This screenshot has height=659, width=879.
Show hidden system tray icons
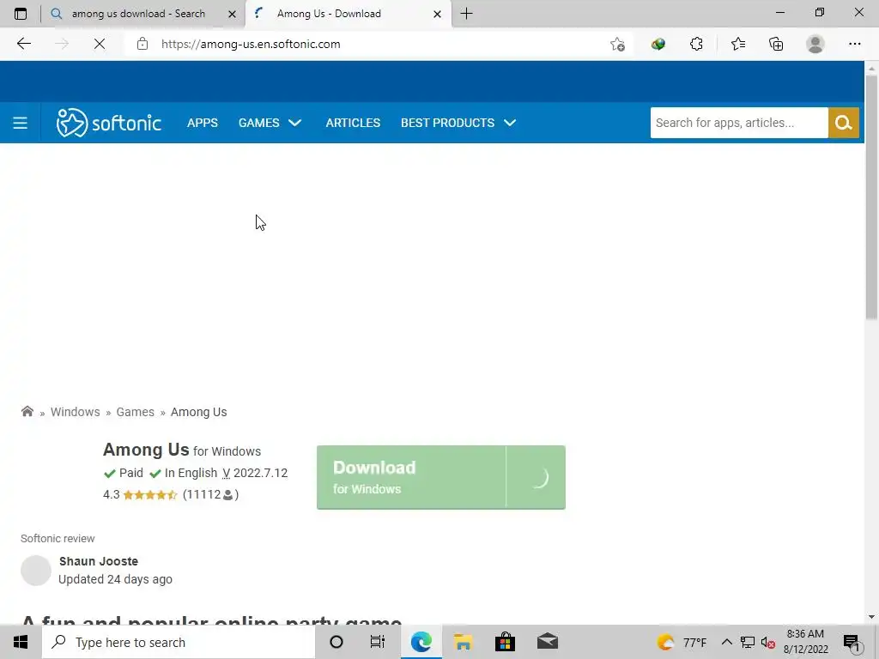pos(726,642)
